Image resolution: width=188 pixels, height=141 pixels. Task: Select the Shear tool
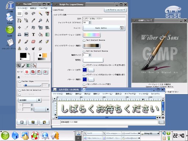pos(47,28)
